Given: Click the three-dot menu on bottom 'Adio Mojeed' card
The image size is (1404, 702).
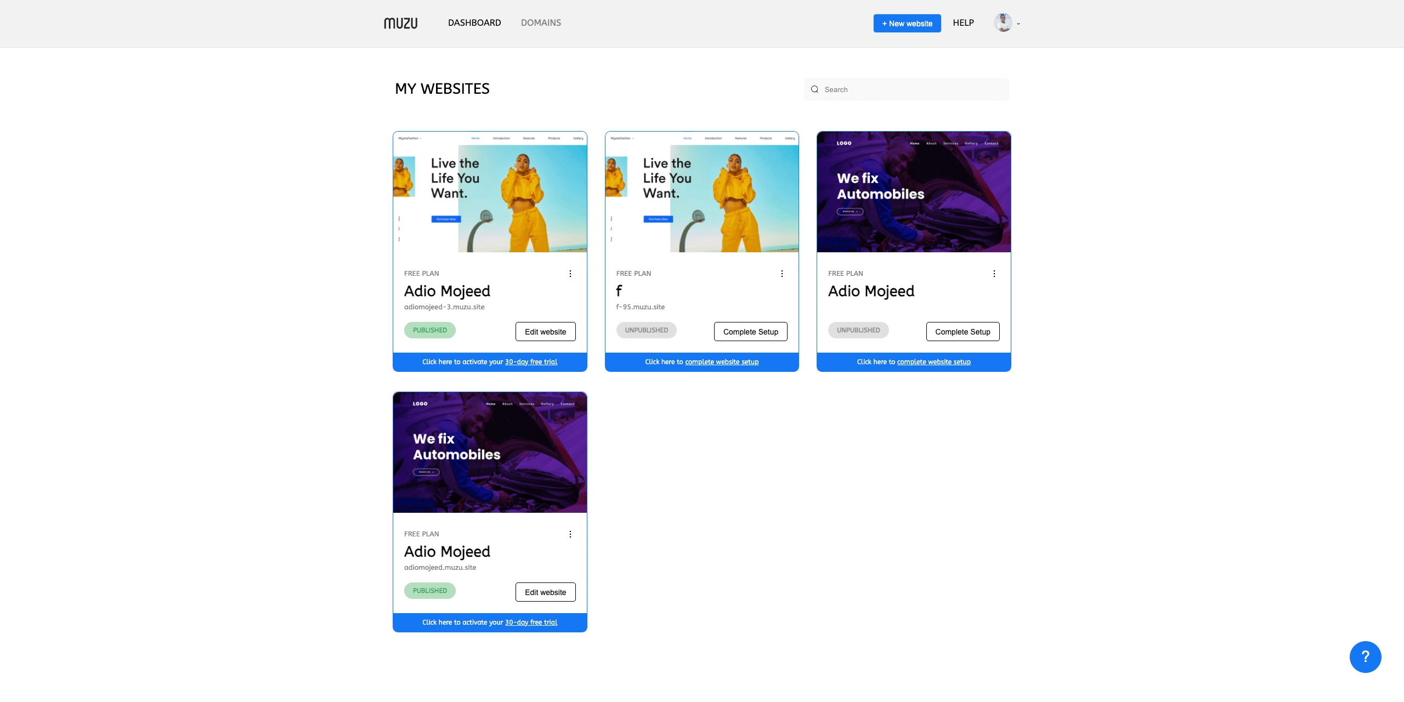Looking at the screenshot, I should pos(570,534).
